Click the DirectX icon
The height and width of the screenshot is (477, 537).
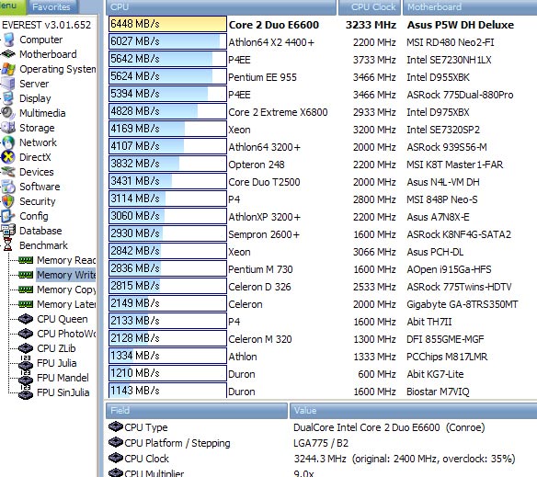click(x=8, y=157)
